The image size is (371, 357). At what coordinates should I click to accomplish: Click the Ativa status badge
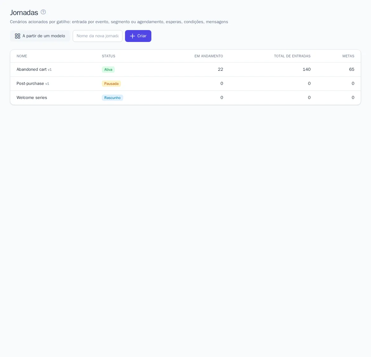pos(108,70)
